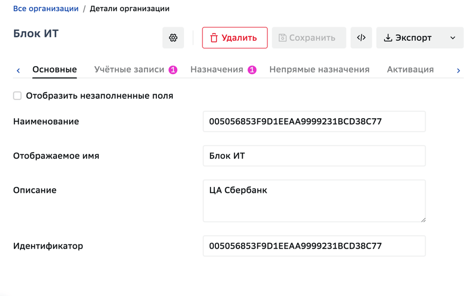Screen dimensions: 465x296
Task: Focus the Наименование input field
Action: (x=314, y=121)
